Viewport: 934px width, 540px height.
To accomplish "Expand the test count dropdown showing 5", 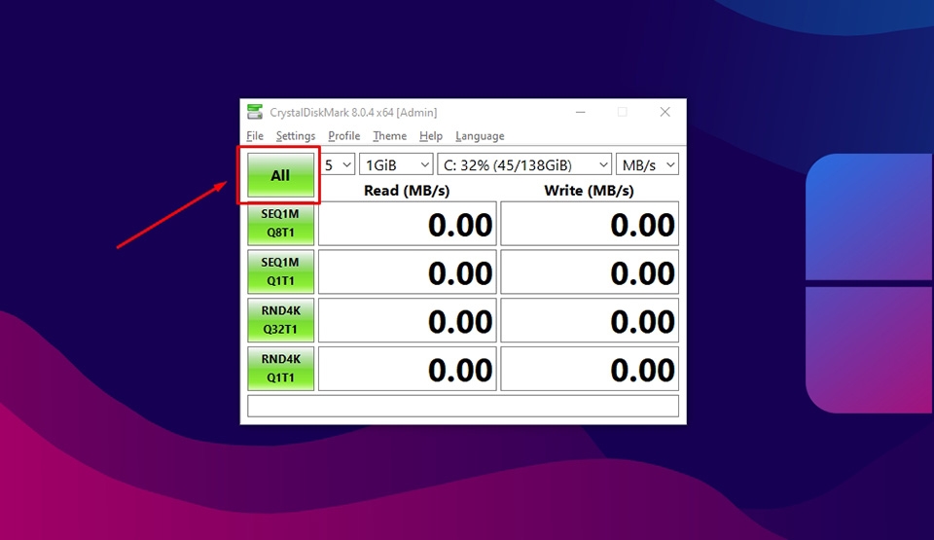I will point(339,164).
